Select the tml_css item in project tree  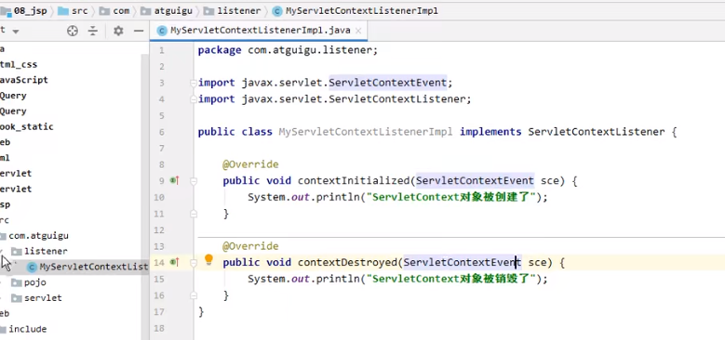pos(19,65)
